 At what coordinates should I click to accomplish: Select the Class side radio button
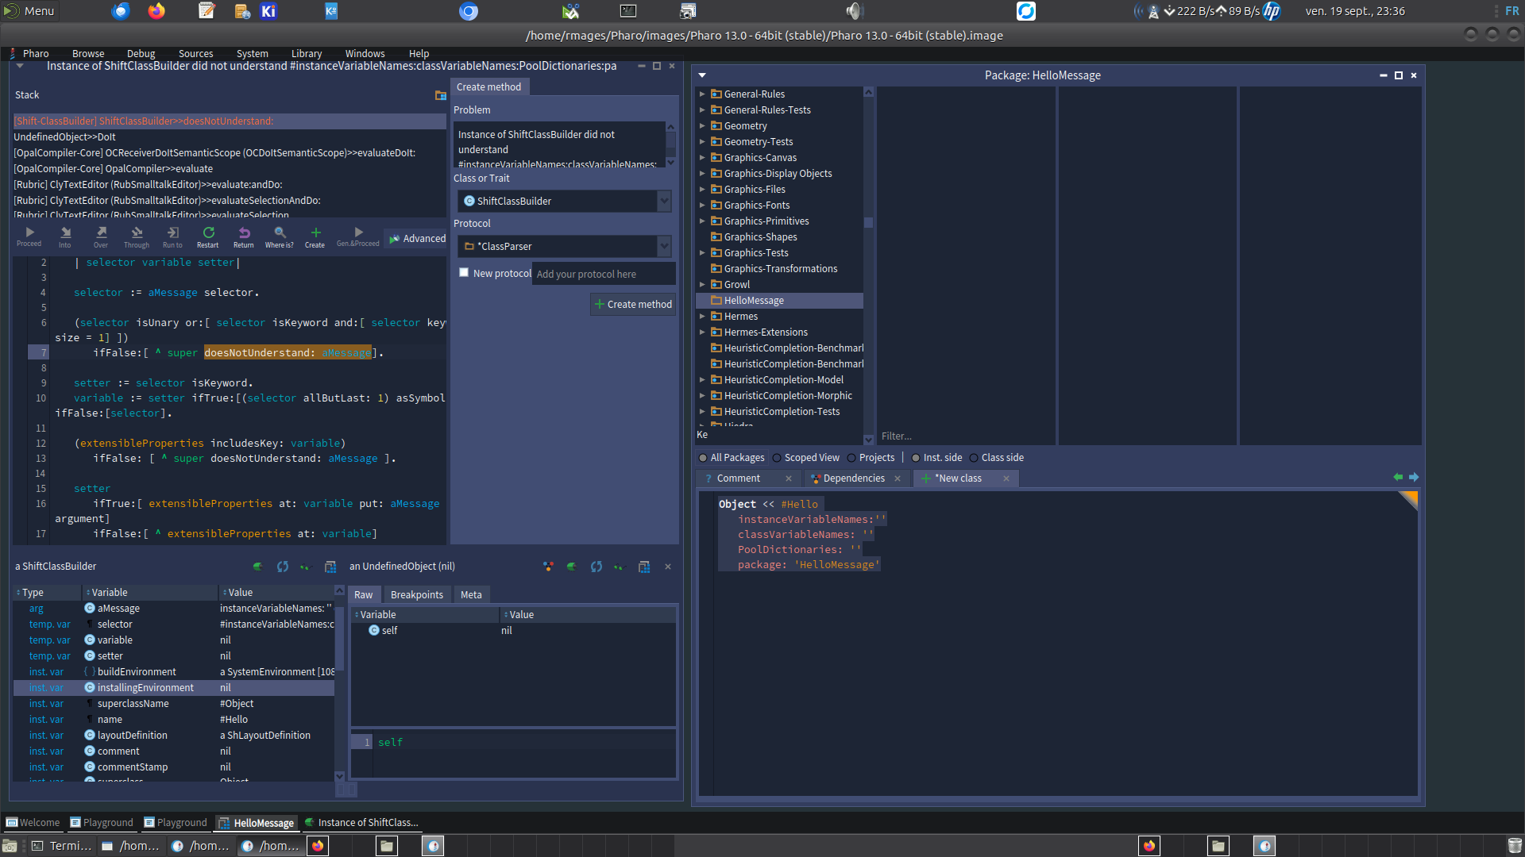[974, 458]
